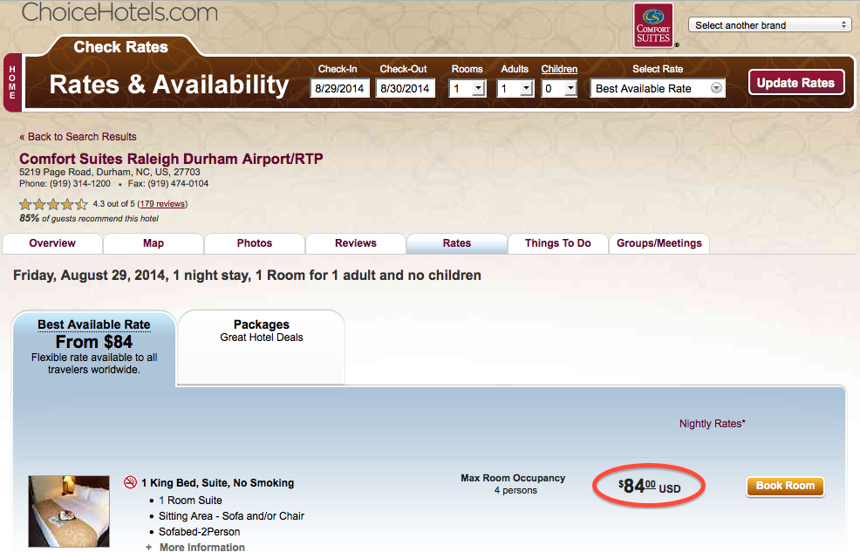Switch to the Map tab
The height and width of the screenshot is (552, 860).
(x=154, y=243)
